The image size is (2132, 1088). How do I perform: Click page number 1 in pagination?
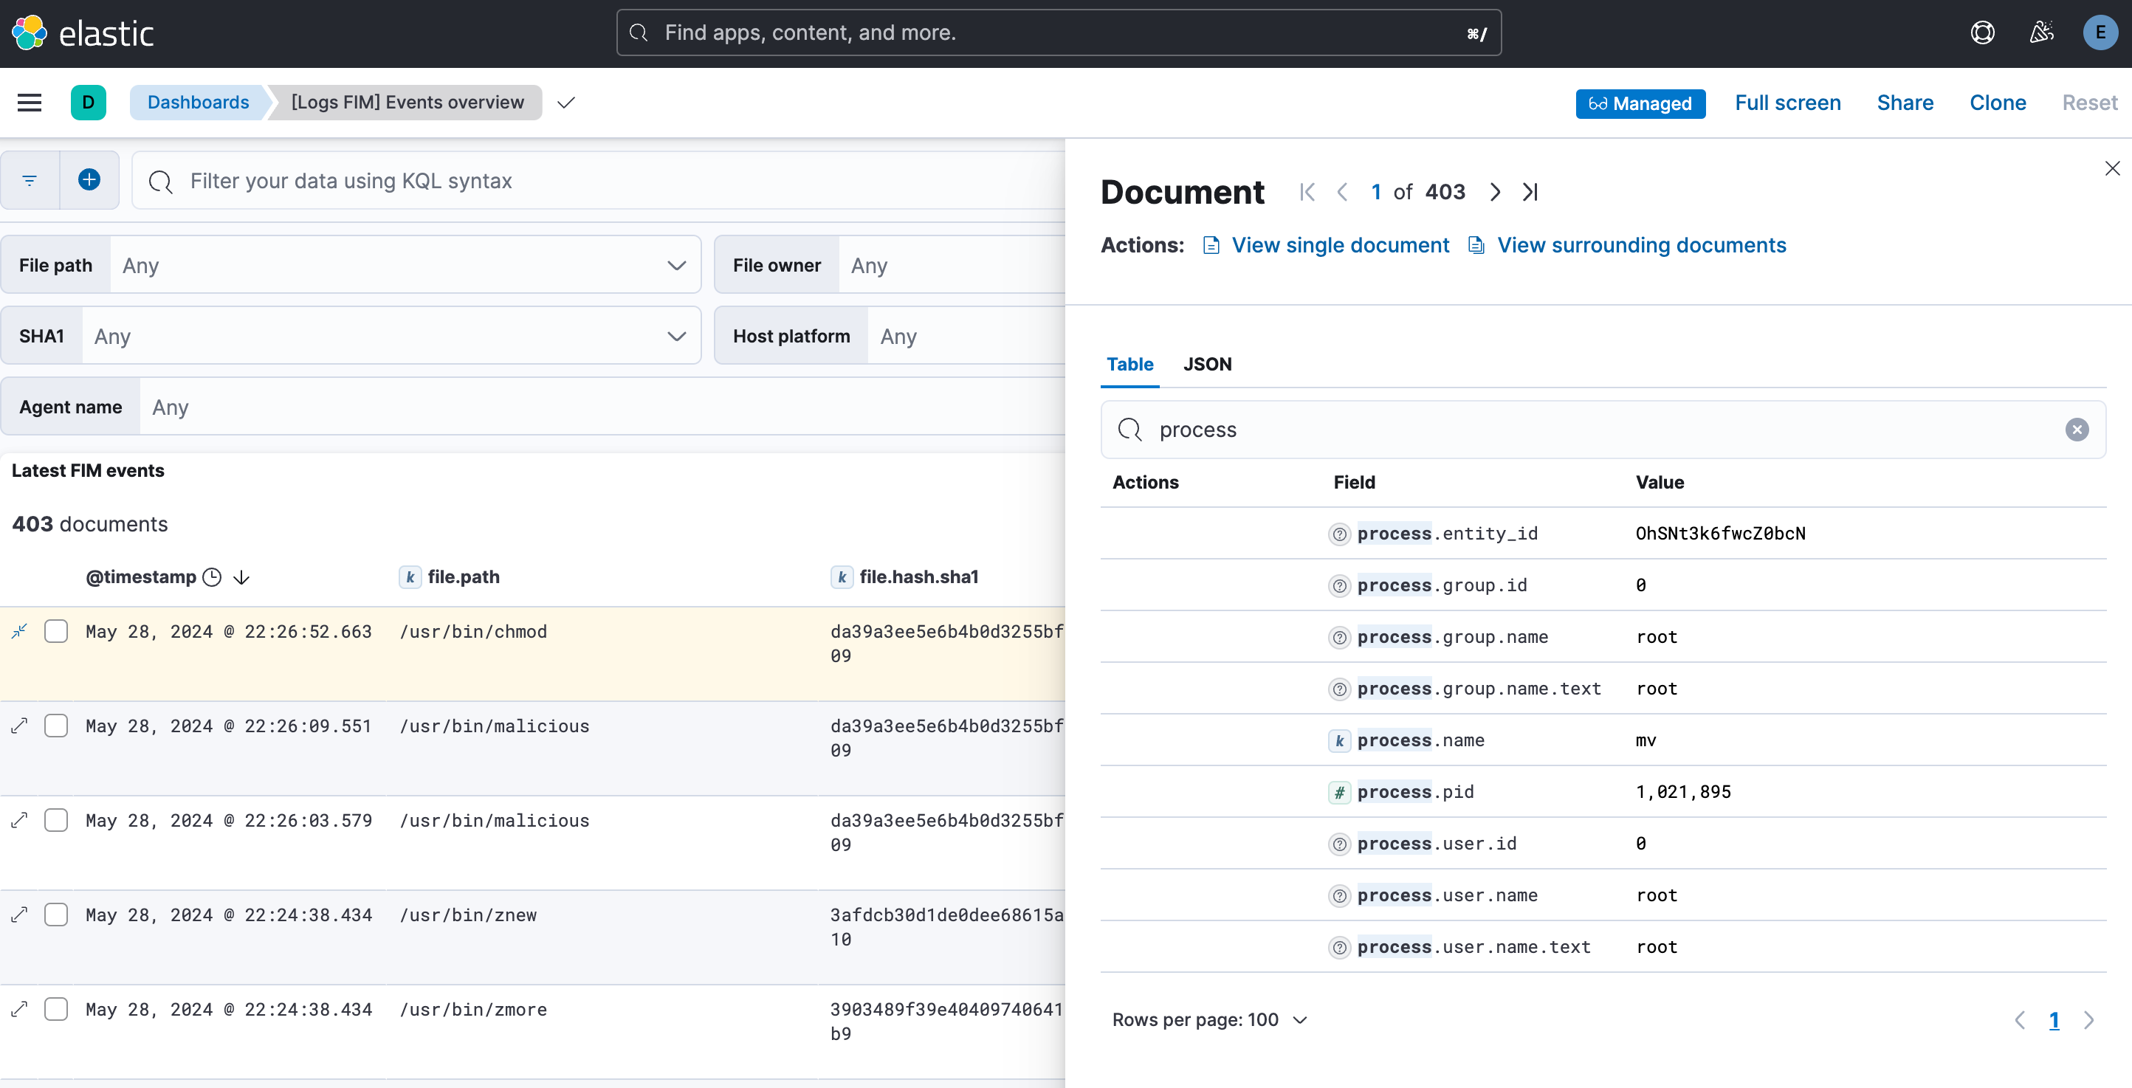[2053, 1019]
